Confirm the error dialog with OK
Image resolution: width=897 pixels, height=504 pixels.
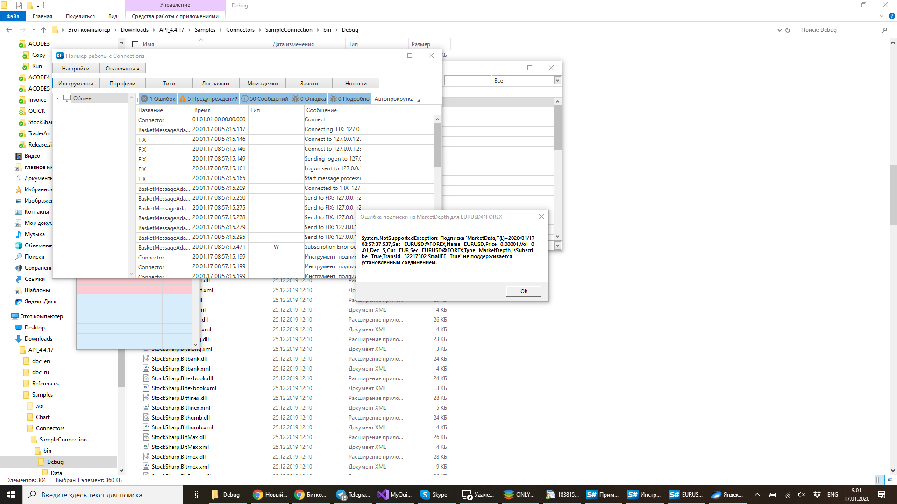[524, 291]
